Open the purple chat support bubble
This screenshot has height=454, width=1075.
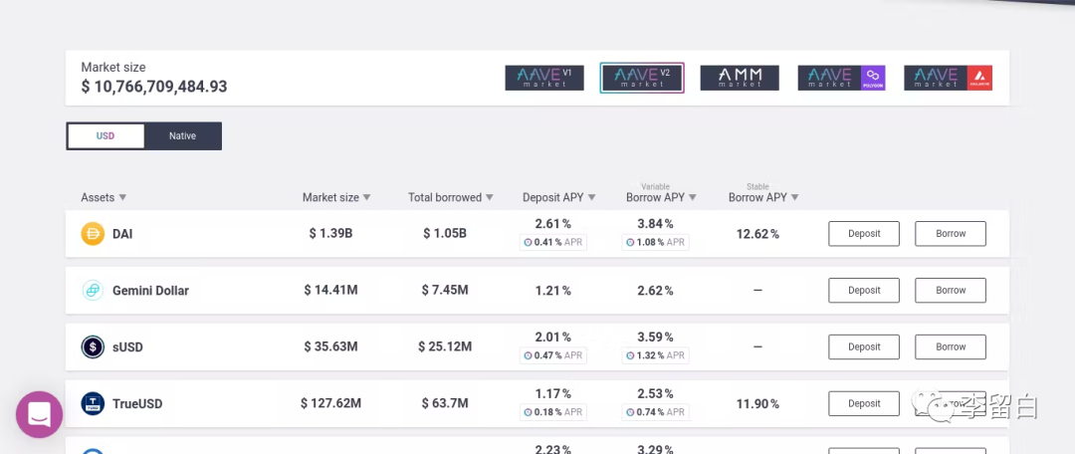point(39,414)
